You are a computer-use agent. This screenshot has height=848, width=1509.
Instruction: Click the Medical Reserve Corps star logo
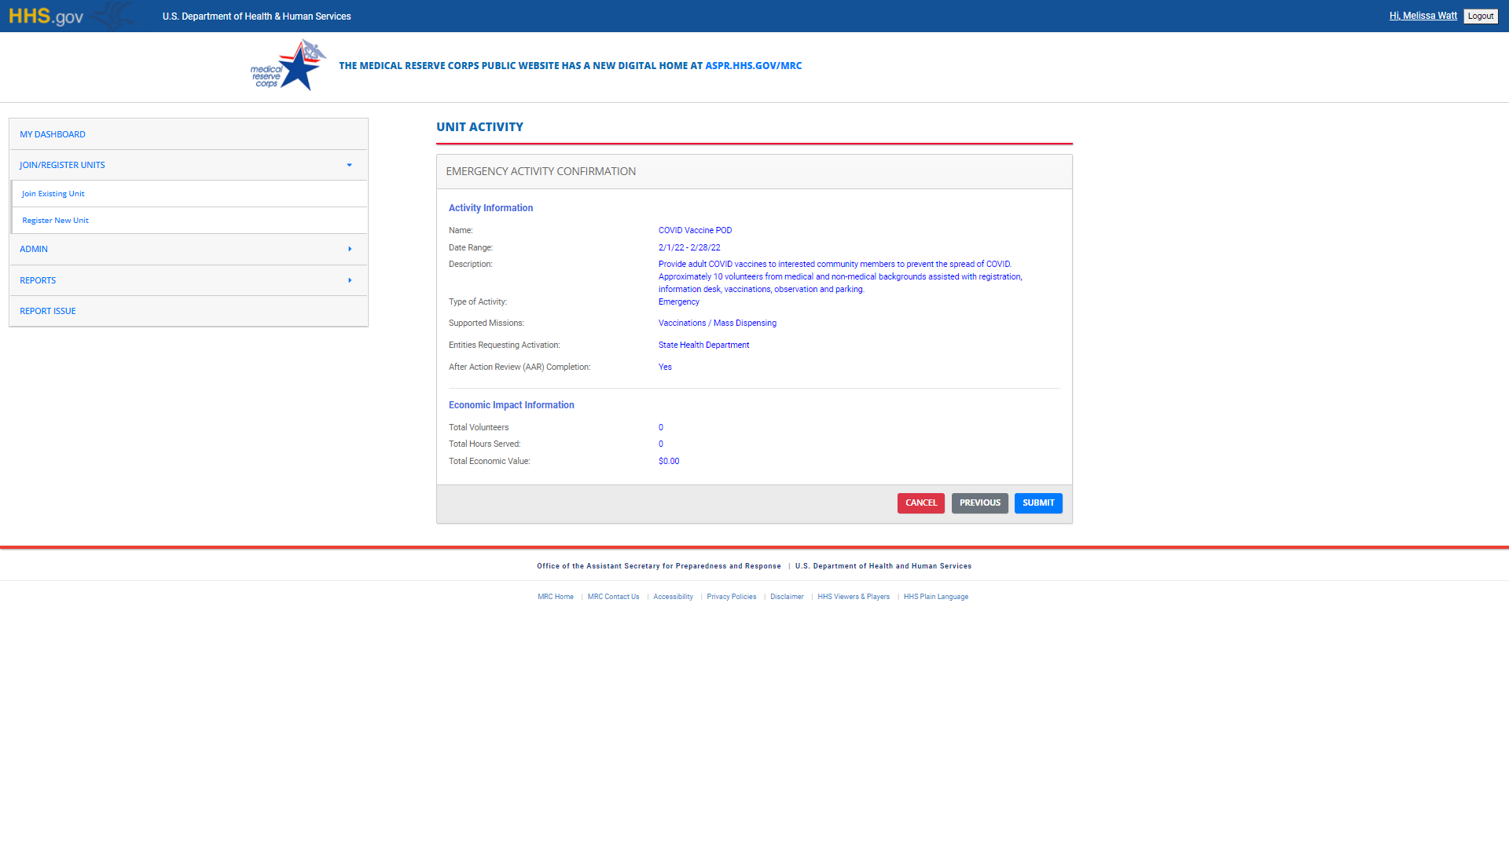tap(288, 66)
